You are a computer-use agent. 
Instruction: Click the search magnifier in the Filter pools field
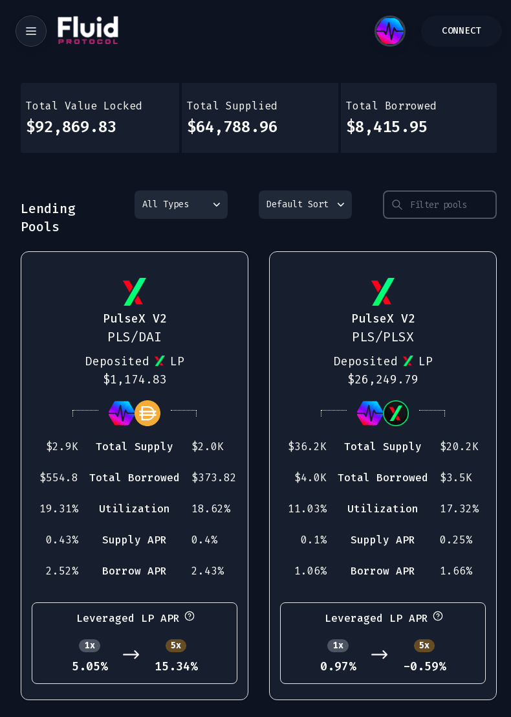[397, 205]
